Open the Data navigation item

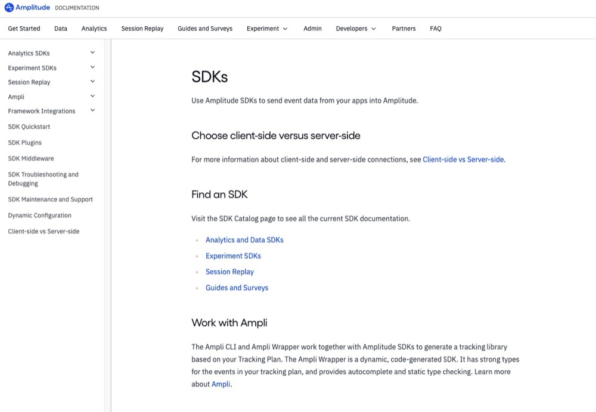(x=60, y=28)
